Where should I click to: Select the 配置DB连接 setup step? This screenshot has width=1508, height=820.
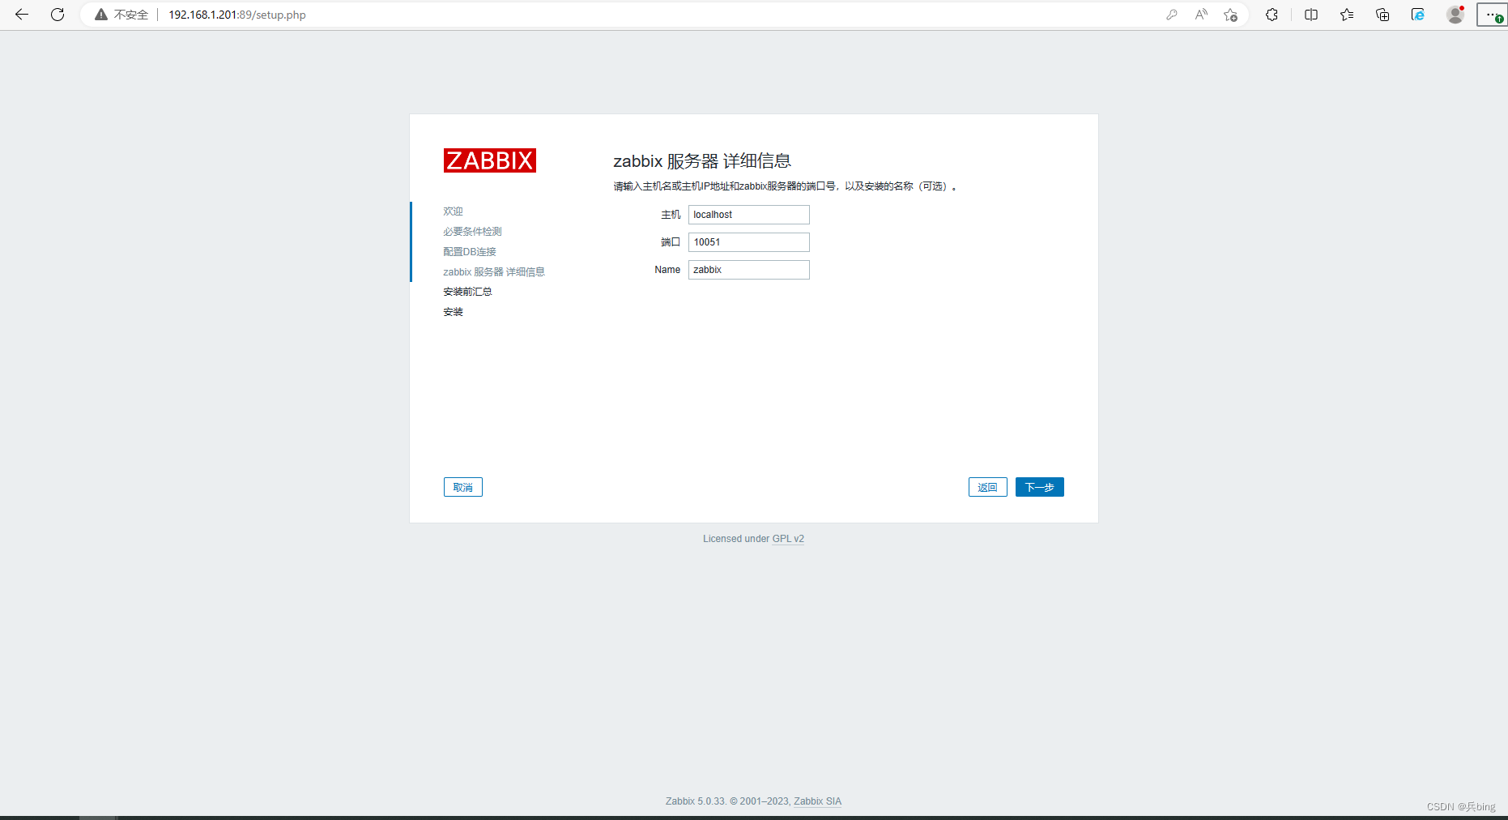[x=470, y=252]
